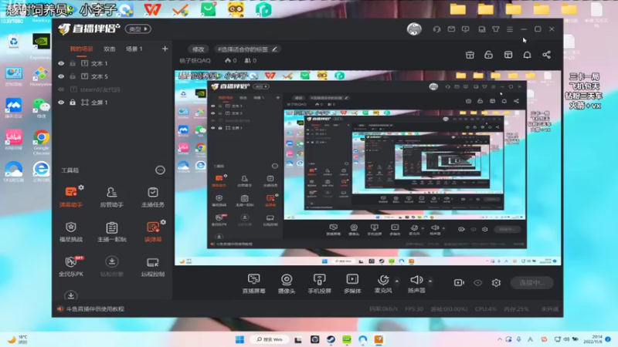
Task: Open the 主播一起玩 tool
Action: (111, 231)
